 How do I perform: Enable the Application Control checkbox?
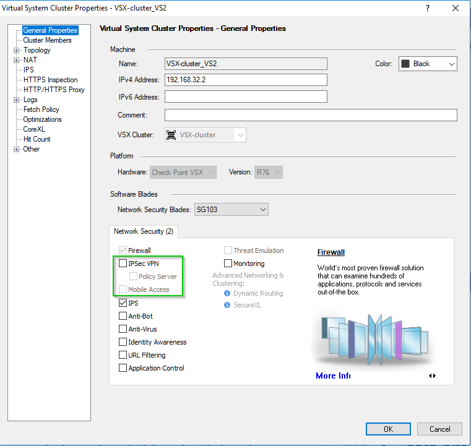pos(123,367)
